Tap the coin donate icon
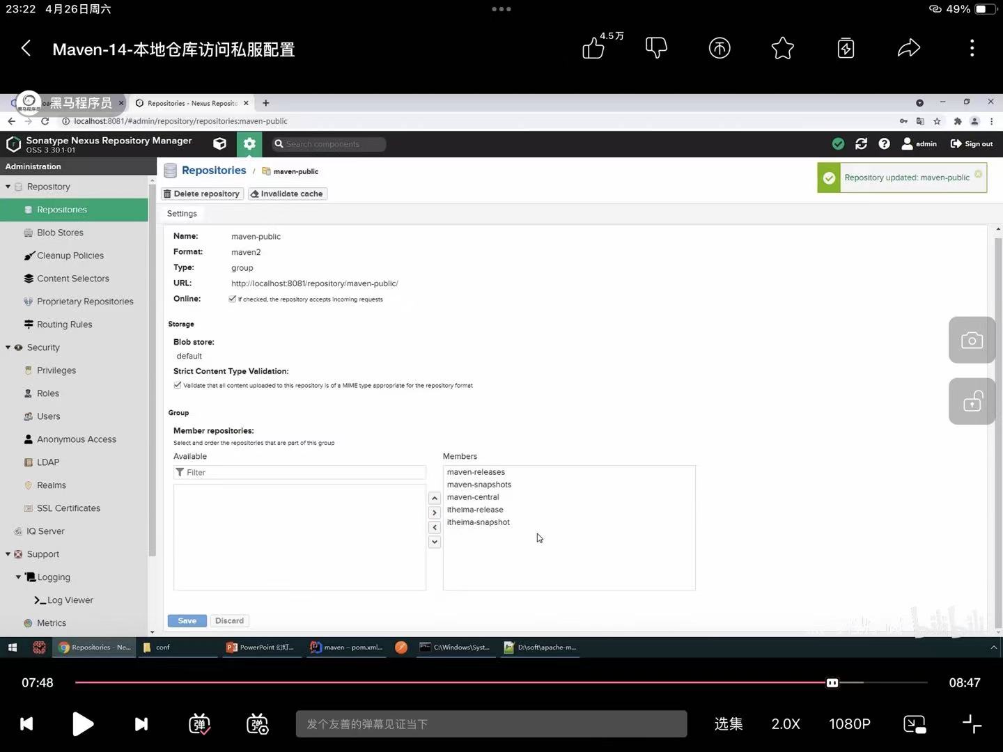 click(720, 48)
